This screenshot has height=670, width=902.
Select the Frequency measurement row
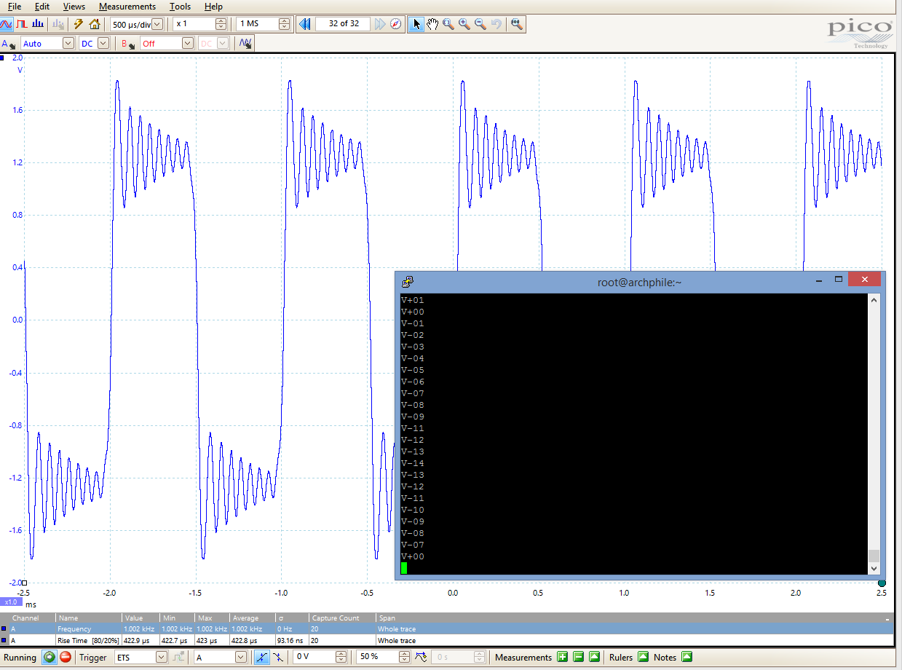click(x=446, y=628)
